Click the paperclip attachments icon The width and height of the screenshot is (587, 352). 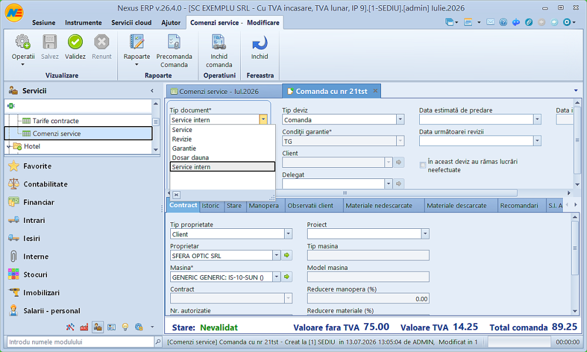click(x=529, y=22)
